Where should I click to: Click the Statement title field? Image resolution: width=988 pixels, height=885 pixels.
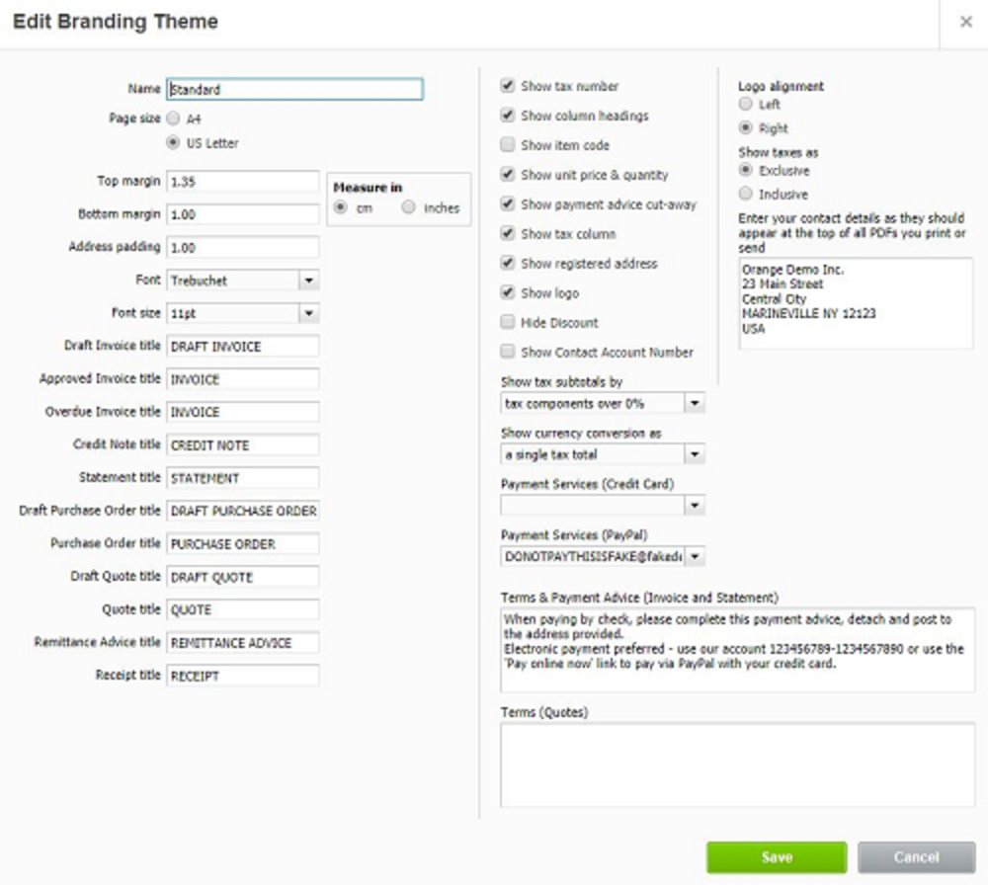243,477
